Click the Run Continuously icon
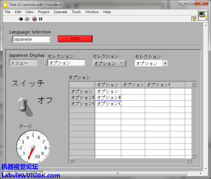Viewport: 211px width, 179px height. point(27,19)
